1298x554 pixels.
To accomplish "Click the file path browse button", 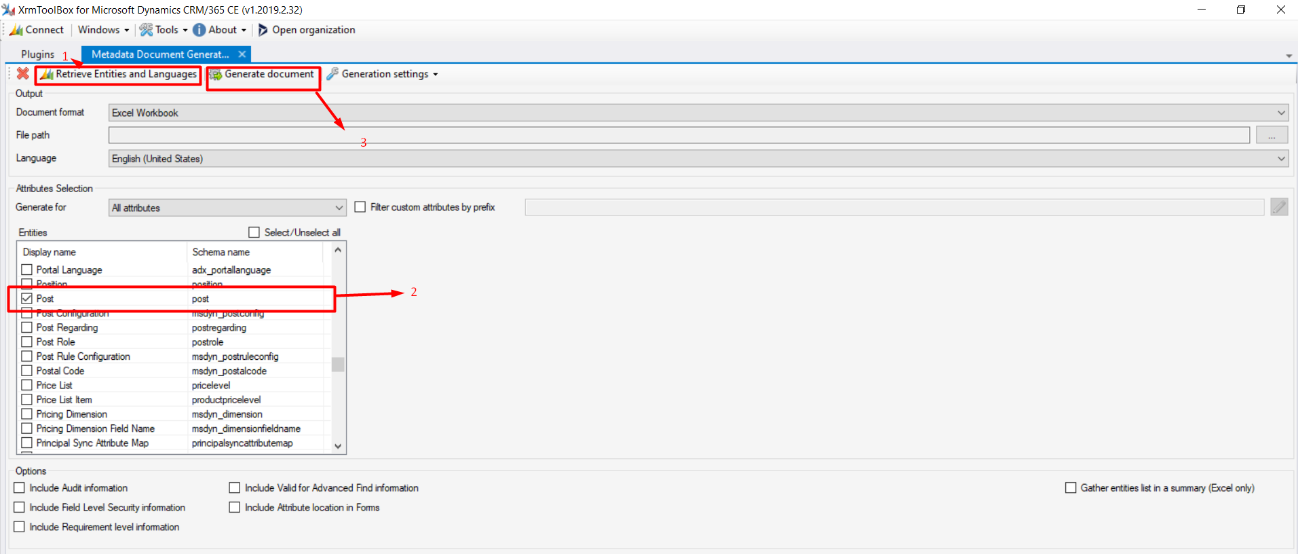I will [1272, 136].
